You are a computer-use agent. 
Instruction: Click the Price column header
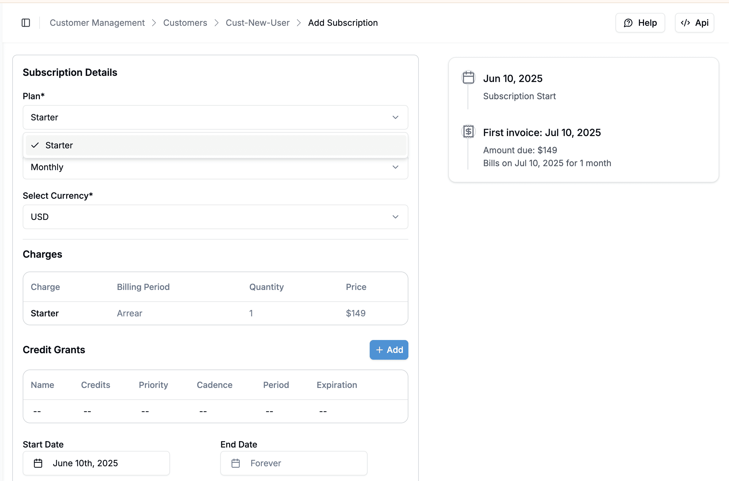pyautogui.click(x=356, y=287)
